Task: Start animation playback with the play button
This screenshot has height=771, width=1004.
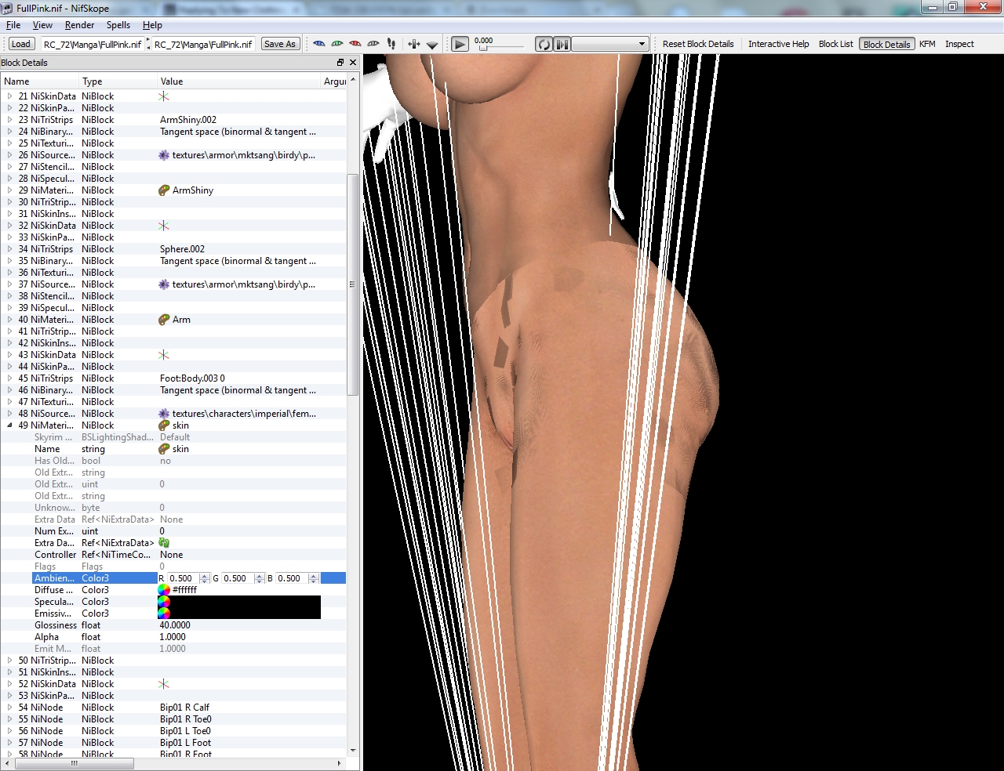Action: coord(460,44)
